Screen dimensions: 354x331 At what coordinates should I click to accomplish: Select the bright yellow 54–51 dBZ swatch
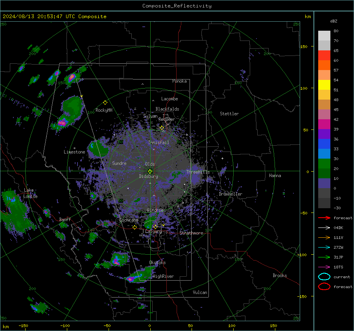pos(324,85)
